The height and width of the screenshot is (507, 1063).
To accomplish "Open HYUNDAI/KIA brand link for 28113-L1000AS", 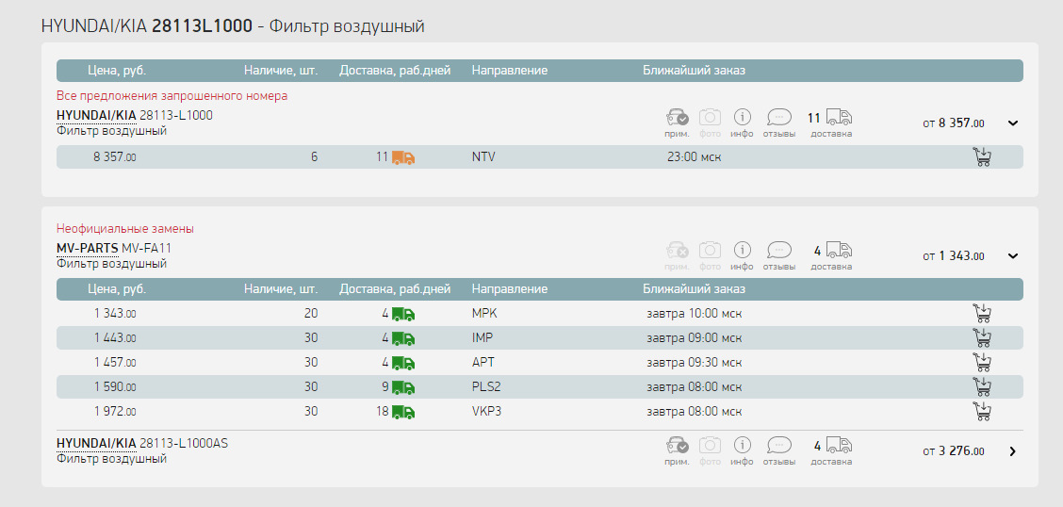I will [x=96, y=443].
